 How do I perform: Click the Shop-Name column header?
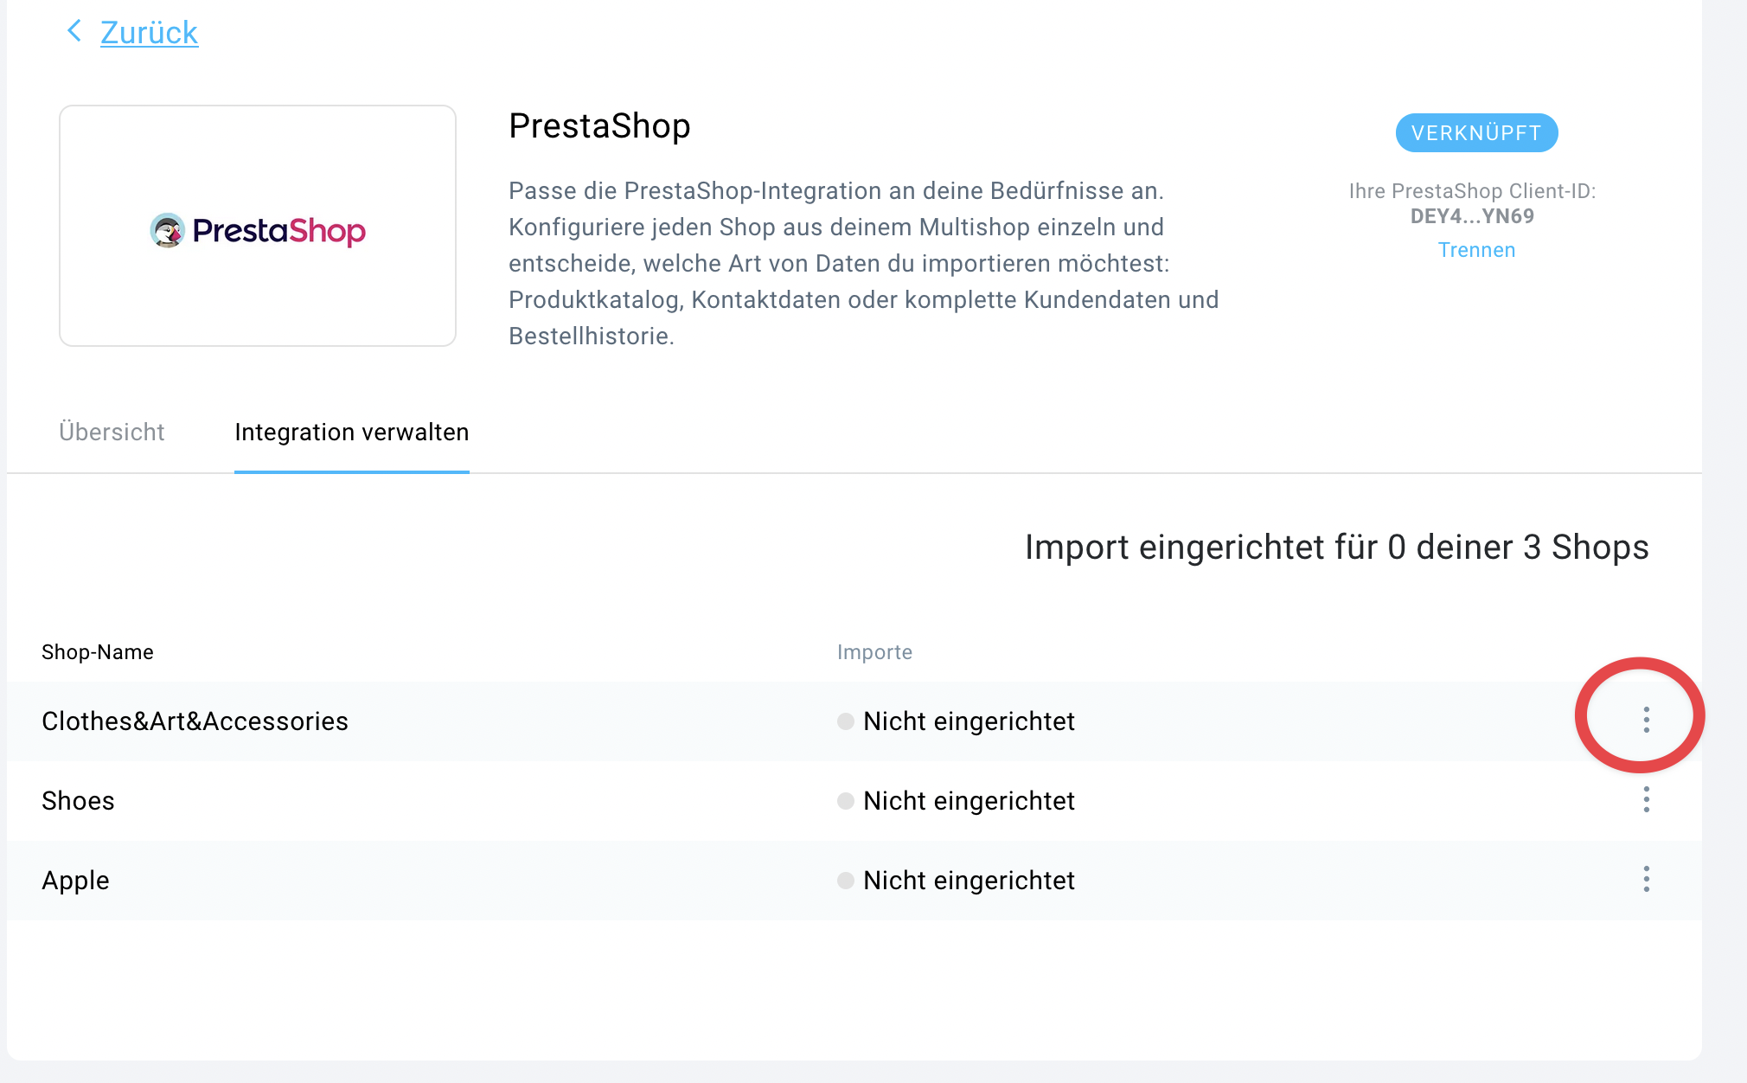coord(98,652)
